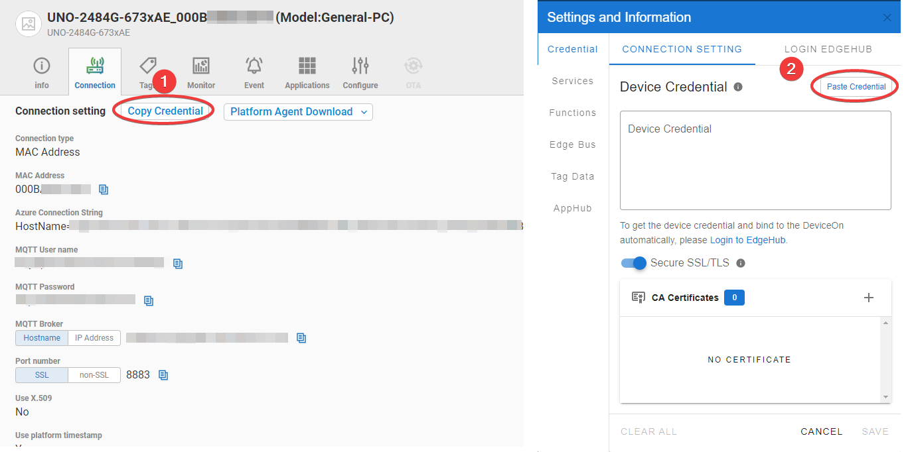Select non-SSL port option

(x=94, y=375)
